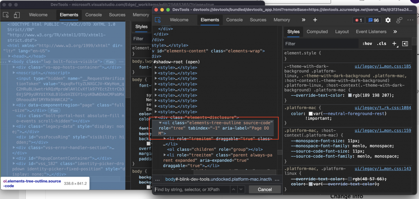
Task: Expand the PopupContentContainer div node
Action: (x=14, y=159)
